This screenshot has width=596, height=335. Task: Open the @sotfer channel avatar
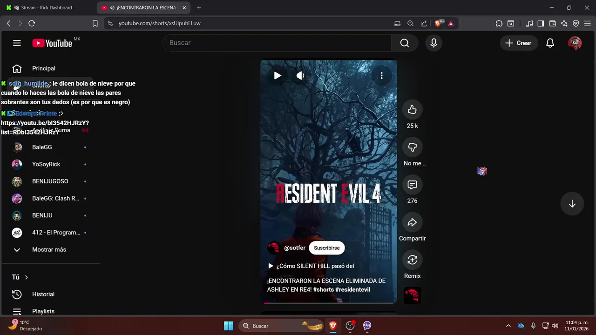pos(273,248)
